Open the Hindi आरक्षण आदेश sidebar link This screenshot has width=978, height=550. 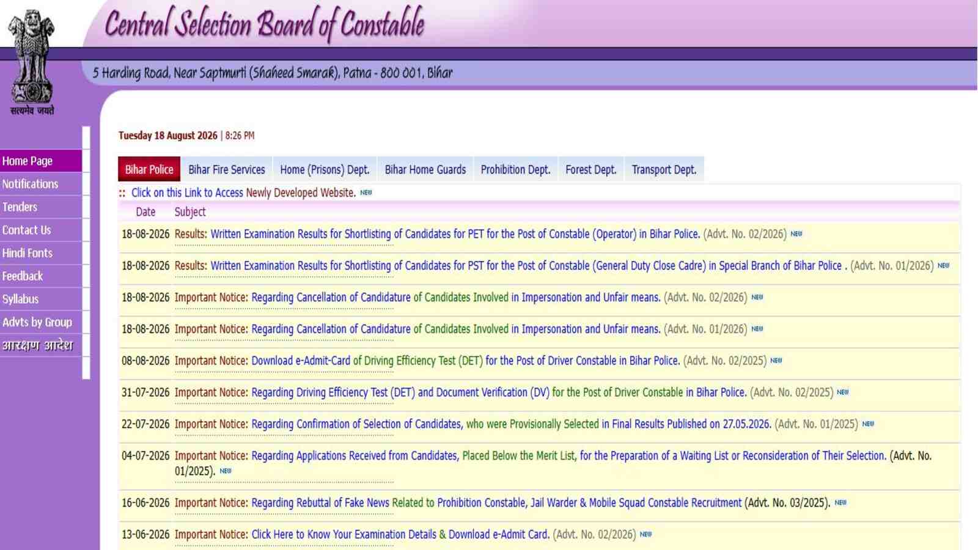coord(41,345)
